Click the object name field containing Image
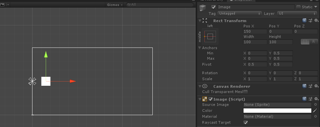This screenshot has width=320, height=127. [256, 7]
